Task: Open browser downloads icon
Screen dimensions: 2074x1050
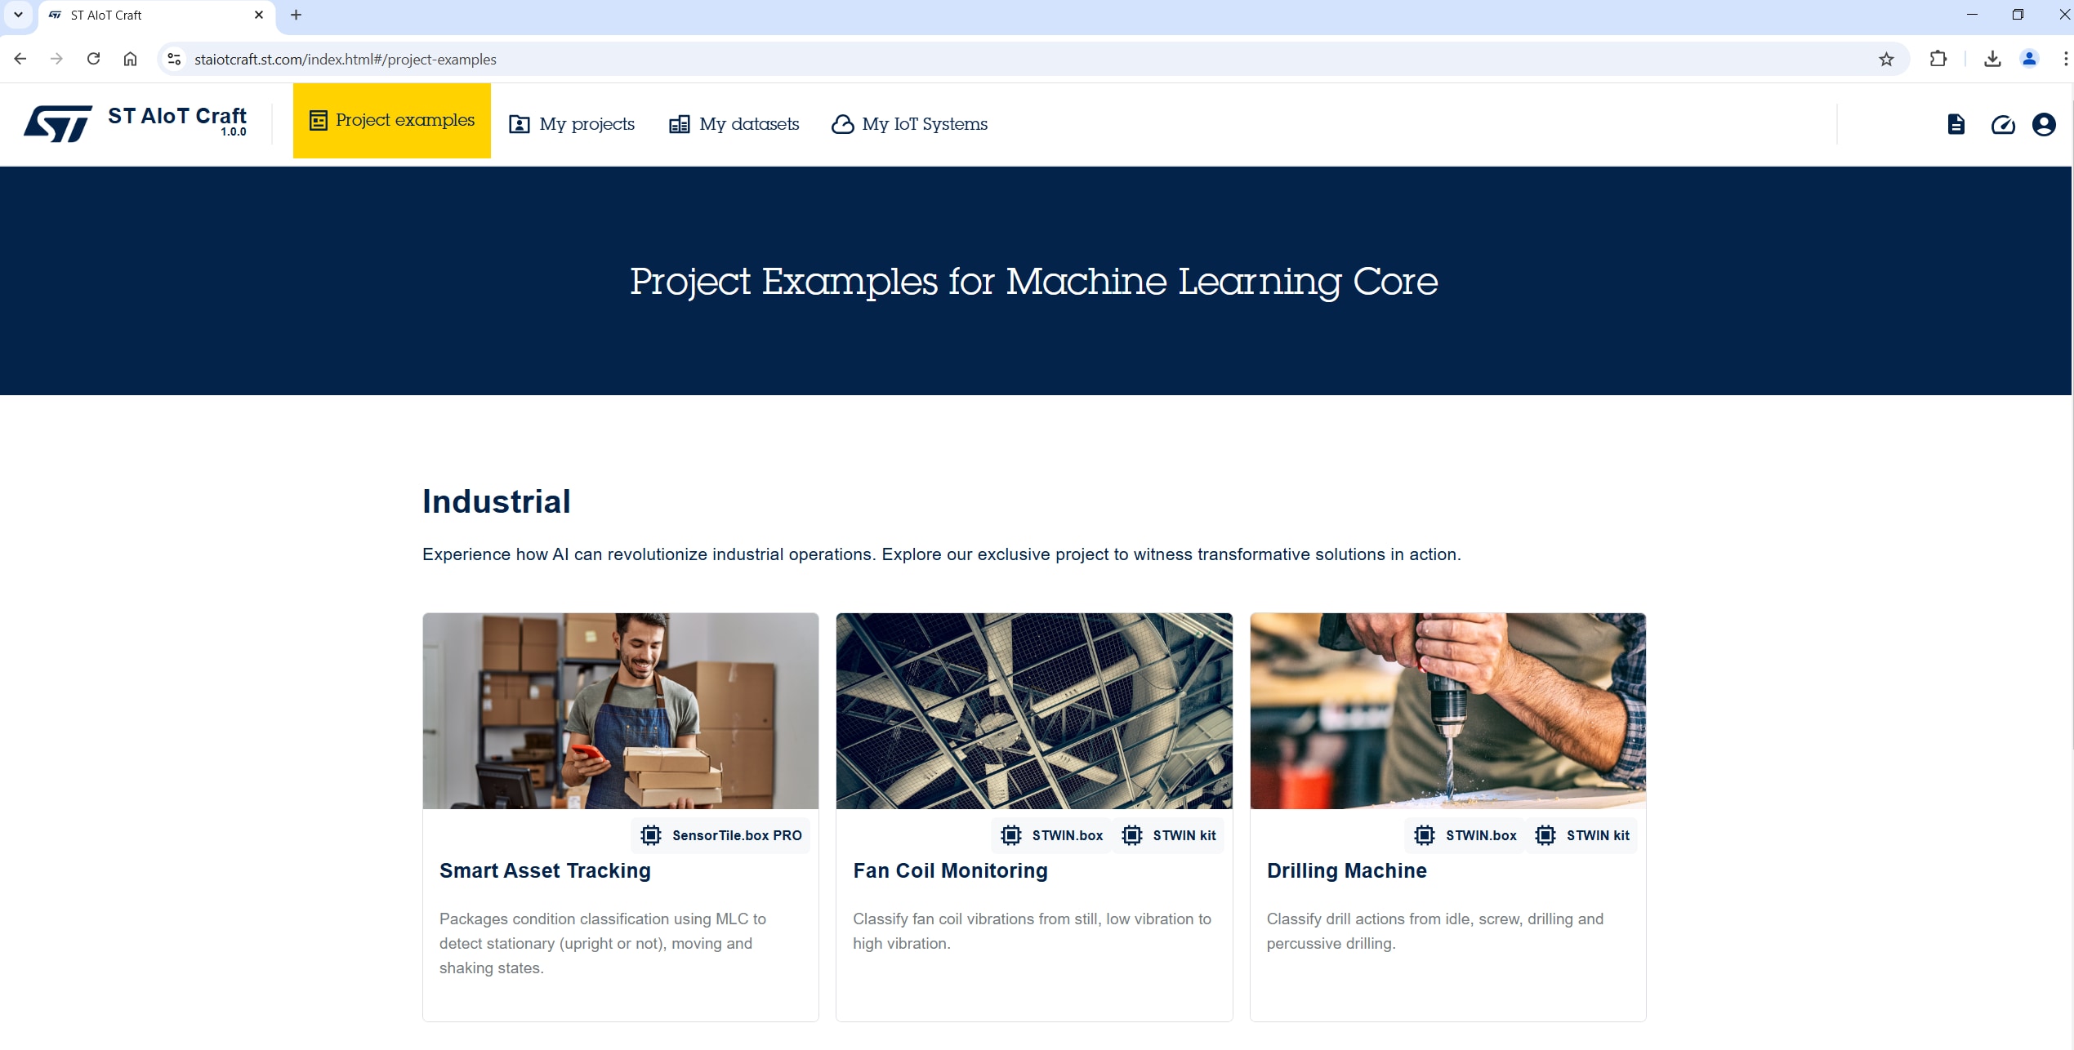Action: [x=1992, y=59]
